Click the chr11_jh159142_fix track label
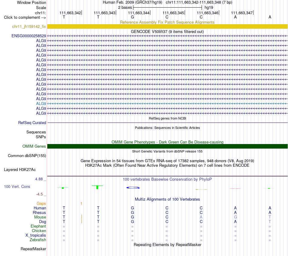Viewport: 288px width, 256px height. coord(29,26)
